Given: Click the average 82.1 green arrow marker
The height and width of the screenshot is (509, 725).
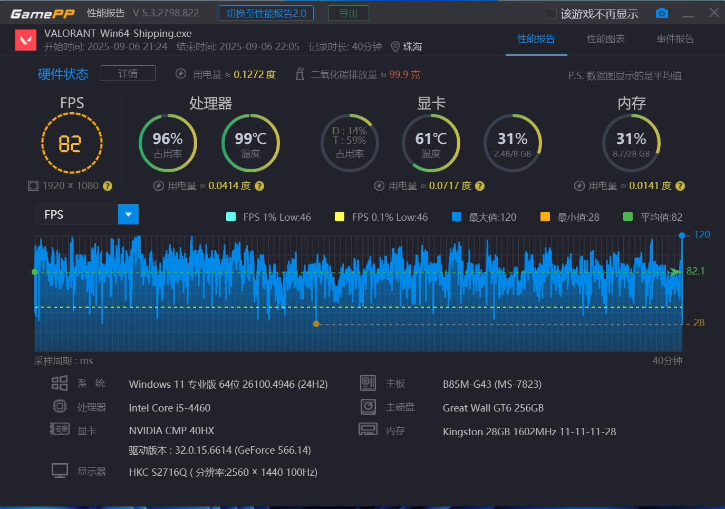Looking at the screenshot, I should point(675,271).
